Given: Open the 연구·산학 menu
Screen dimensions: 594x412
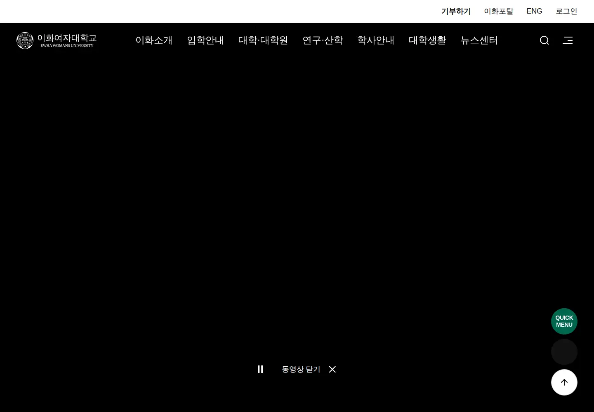Looking at the screenshot, I should [323, 40].
